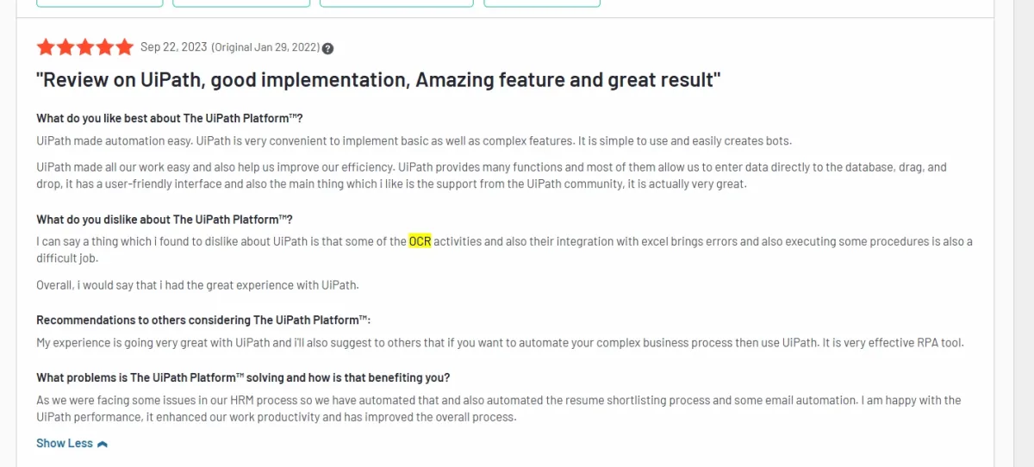Click the "What do you like best" heading
This screenshot has width=1034, height=467.
170,118
